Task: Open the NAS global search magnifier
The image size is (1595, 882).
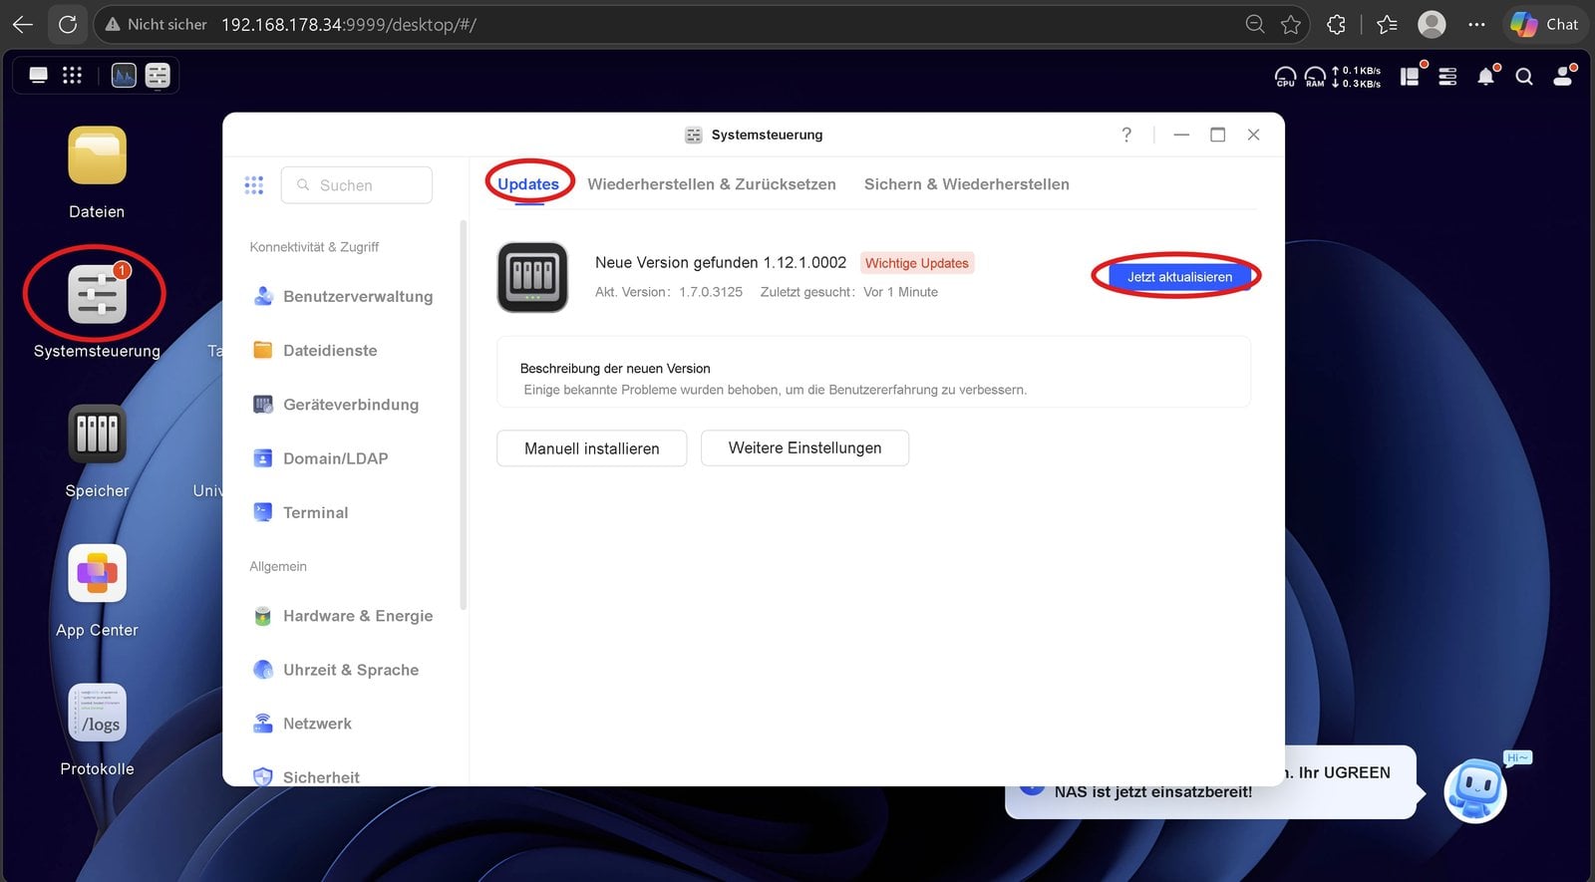Action: pos(1524,76)
